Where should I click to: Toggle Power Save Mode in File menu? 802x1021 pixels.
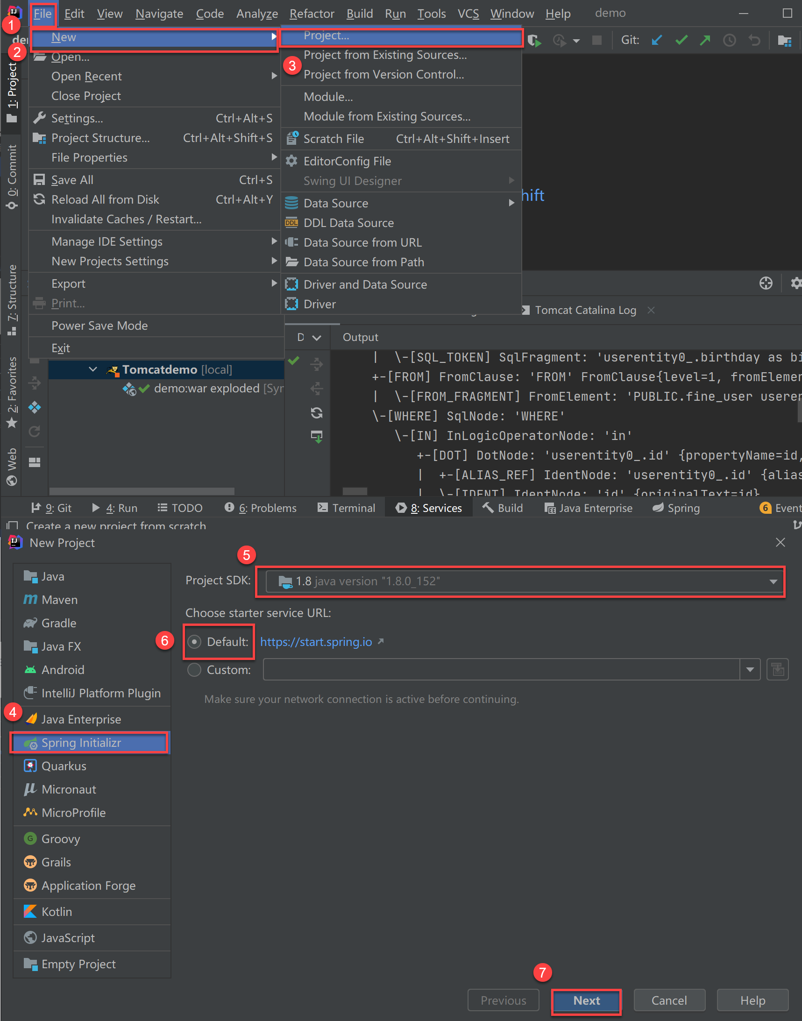[x=156, y=326]
